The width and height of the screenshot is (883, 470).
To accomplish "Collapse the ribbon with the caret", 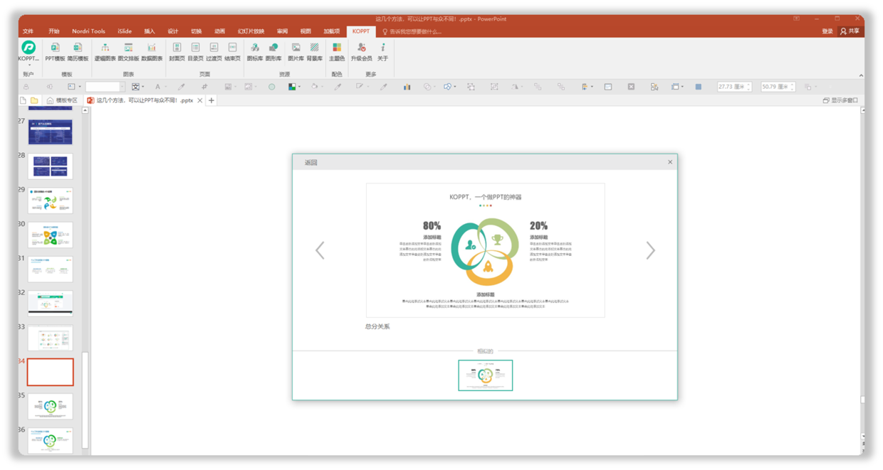I will 860,75.
